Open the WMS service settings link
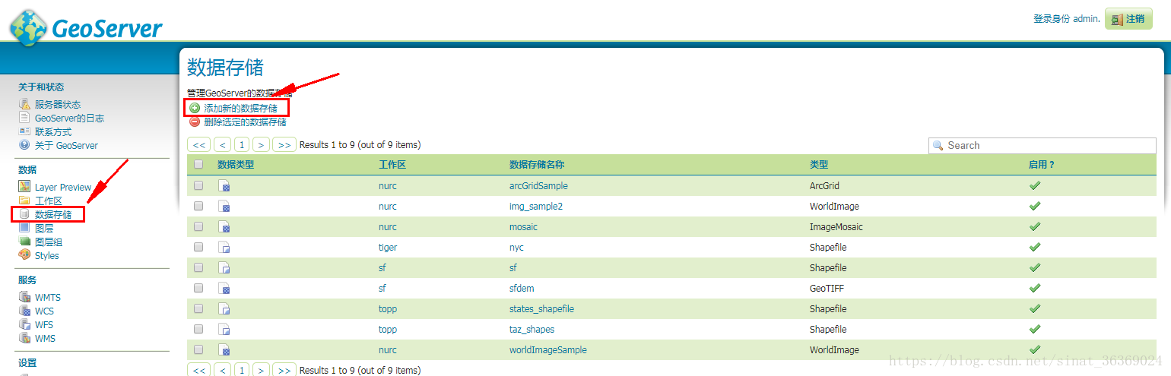This screenshot has height=376, width=1171. pos(45,339)
